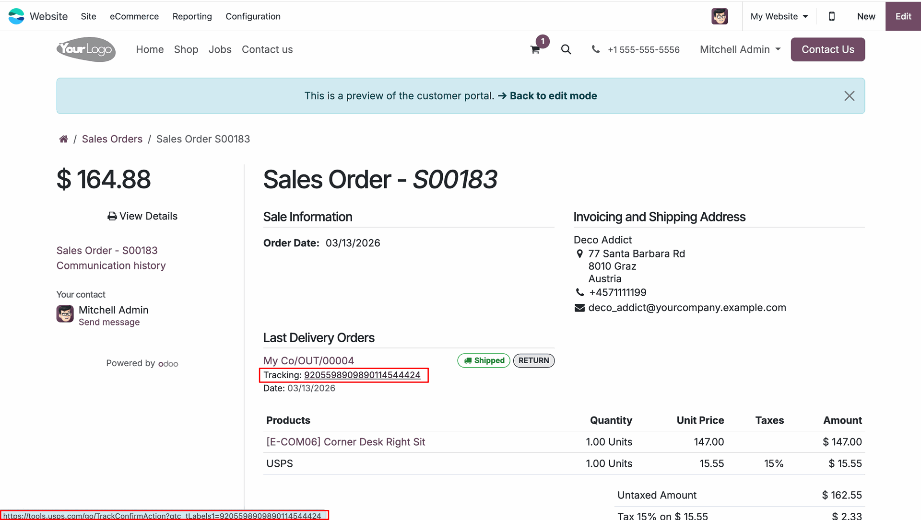The image size is (921, 520).
Task: Open the Reporting menu
Action: click(192, 16)
